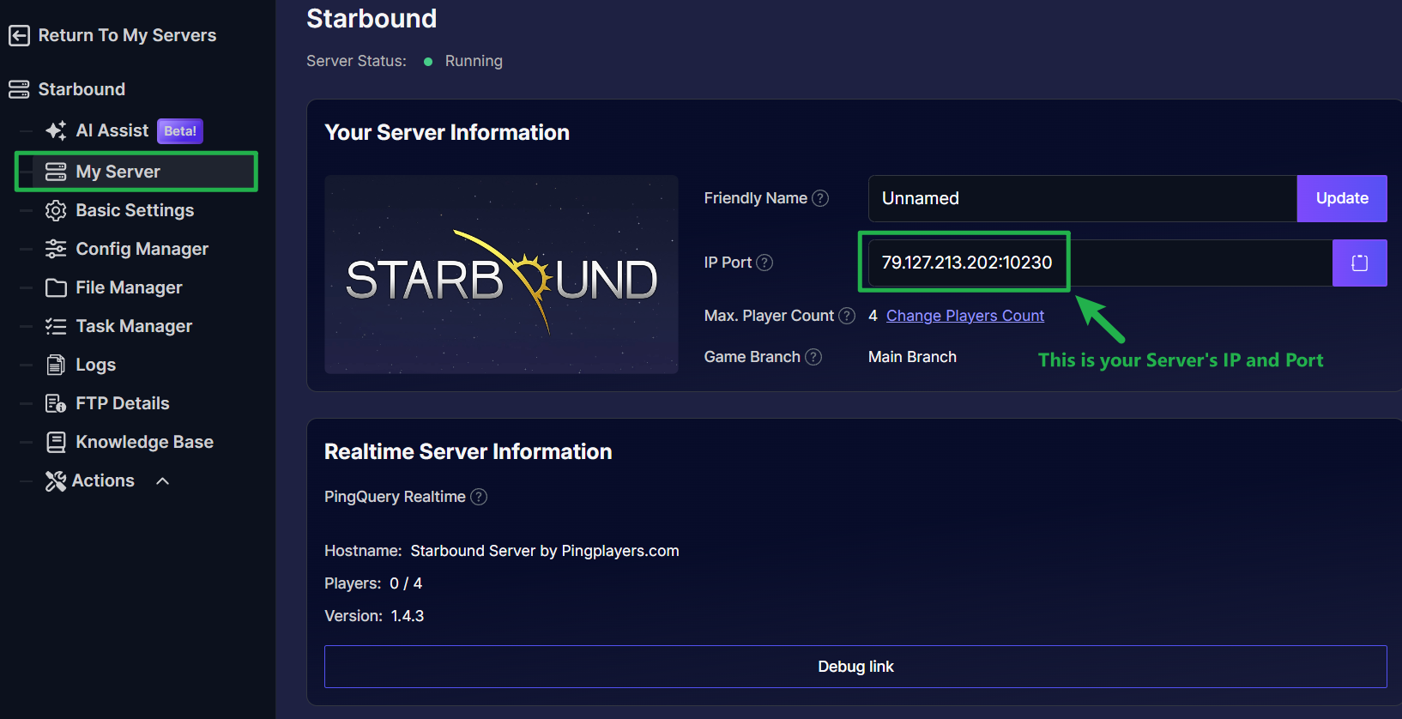Click the copy IP Port clipboard icon
The image size is (1402, 719).
coord(1359,263)
